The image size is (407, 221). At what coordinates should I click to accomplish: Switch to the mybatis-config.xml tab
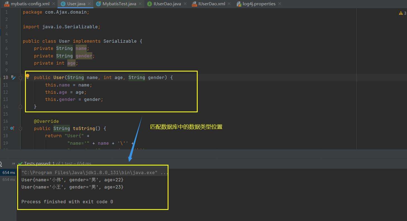click(x=27, y=4)
